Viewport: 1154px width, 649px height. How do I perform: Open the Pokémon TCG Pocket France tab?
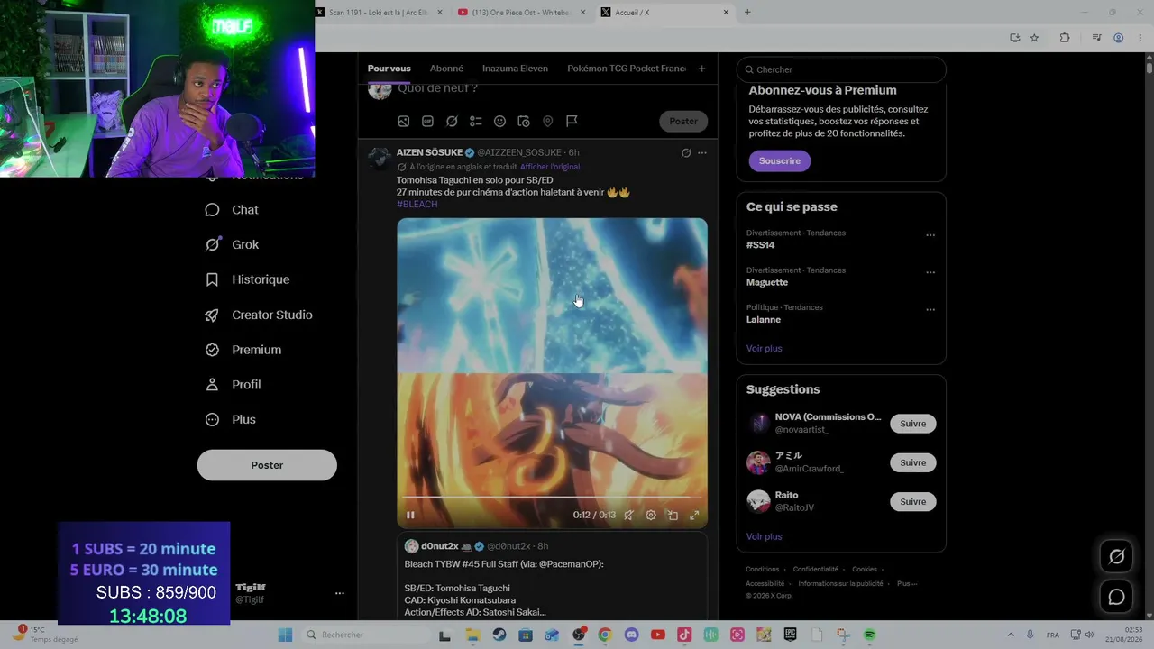tap(627, 69)
